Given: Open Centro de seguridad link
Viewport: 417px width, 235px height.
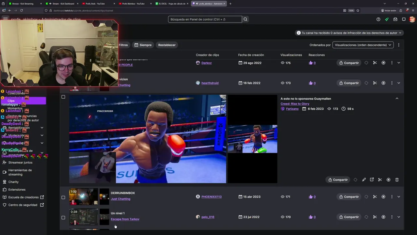Looking at the screenshot, I should pyautogui.click(x=23, y=205).
